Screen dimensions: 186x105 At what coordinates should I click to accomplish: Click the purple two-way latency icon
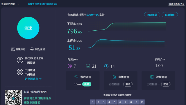click(70, 66)
